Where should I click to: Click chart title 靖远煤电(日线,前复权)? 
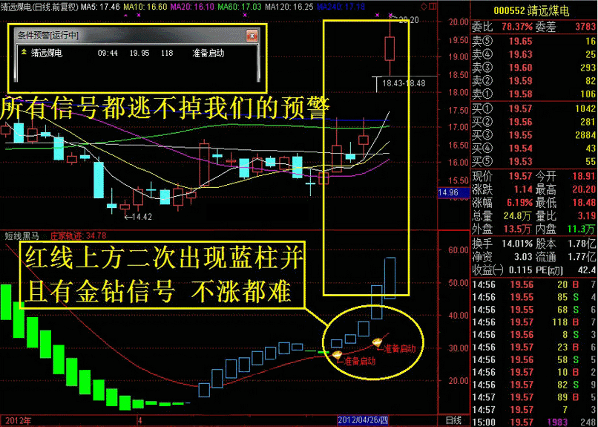pos(39,6)
